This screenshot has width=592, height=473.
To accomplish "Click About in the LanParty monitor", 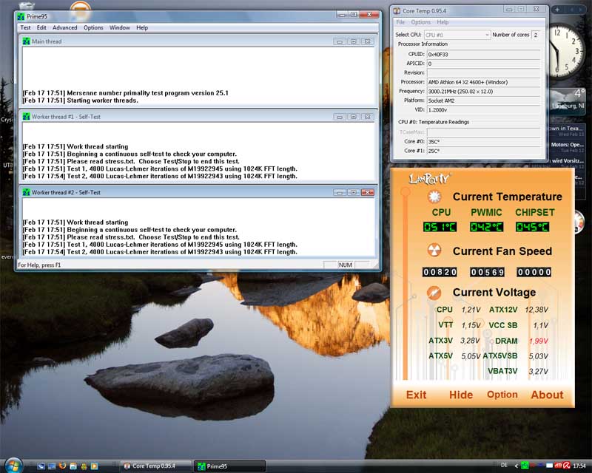I will pos(547,395).
